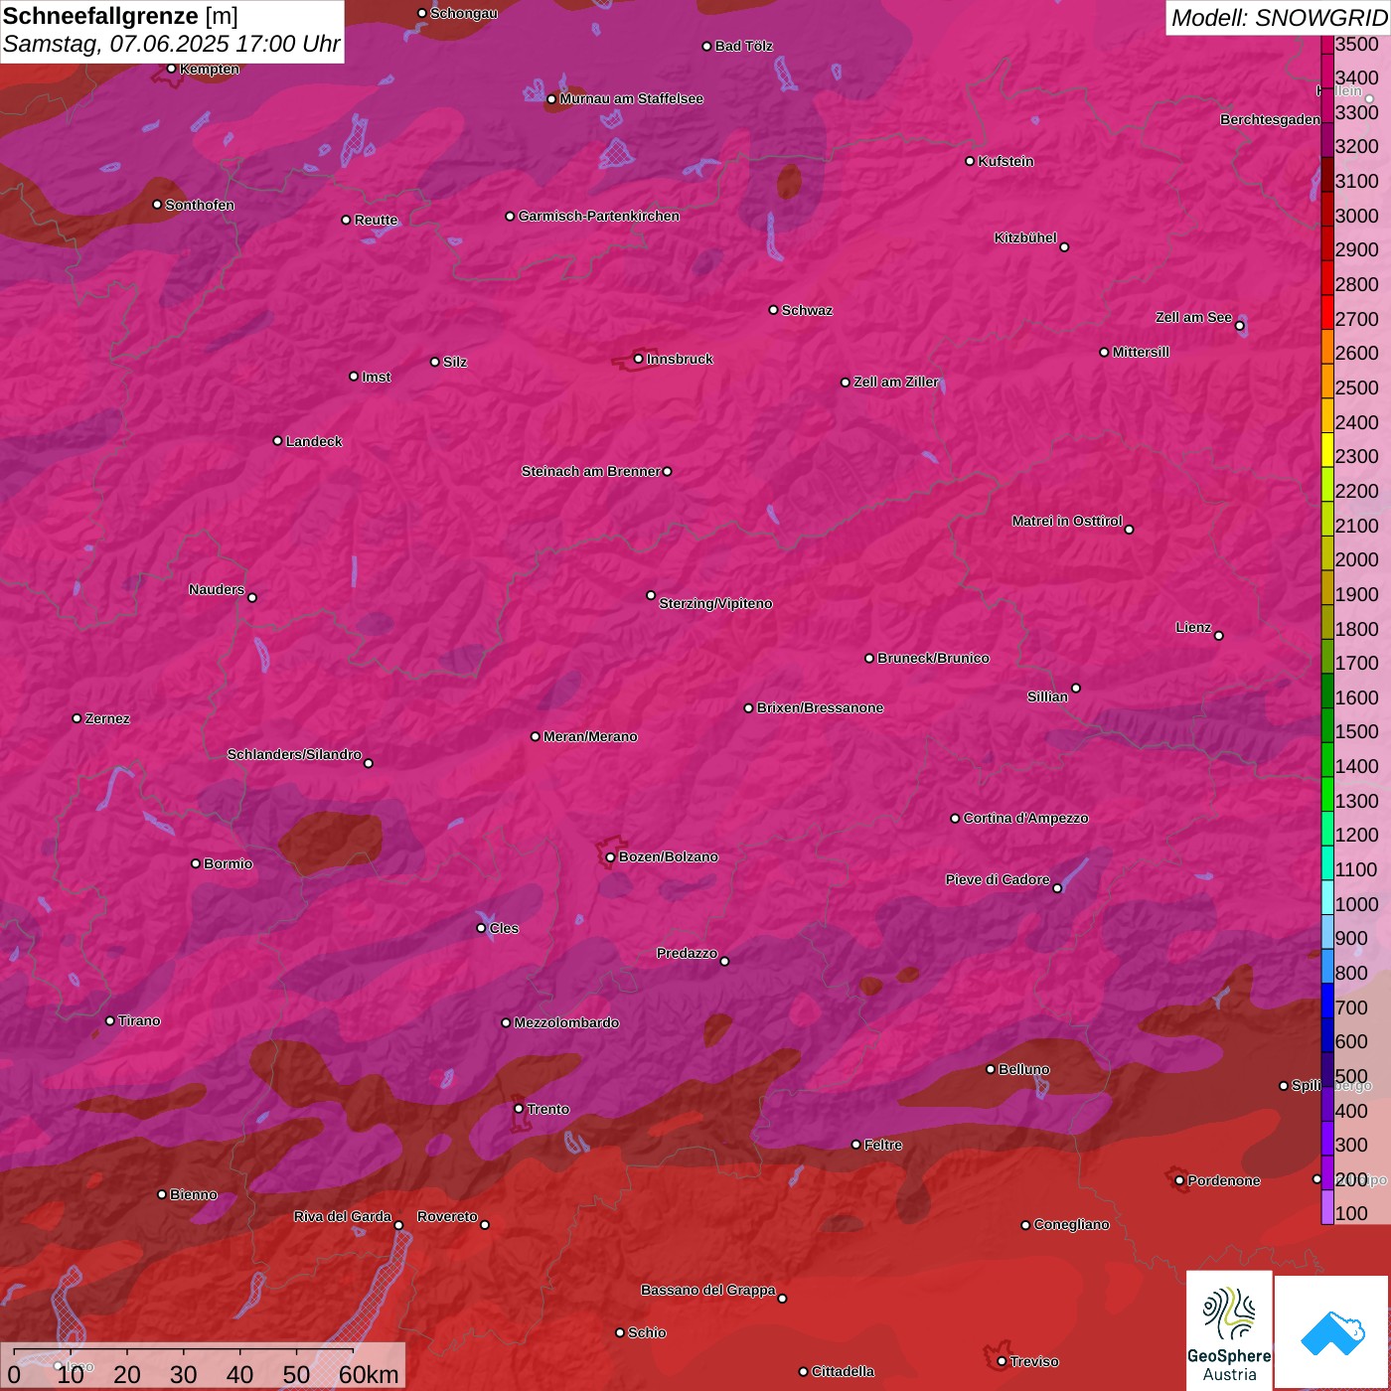Image resolution: width=1391 pixels, height=1391 pixels.
Task: Click the date Samstag, 07.06.2025 17:00 Uhr
Action: tap(172, 45)
